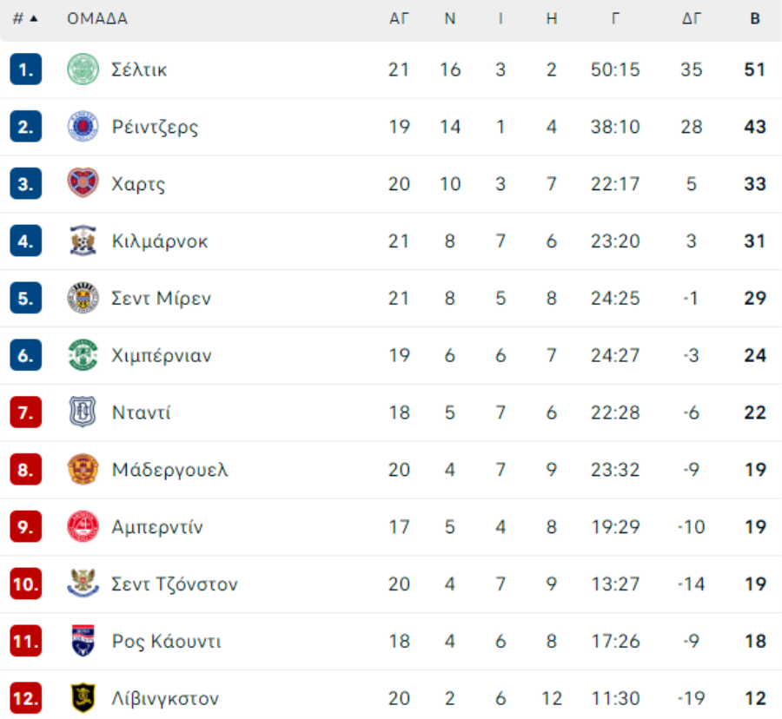Click the red position badge 12.
This screenshot has width=782, height=719.
coord(25,698)
